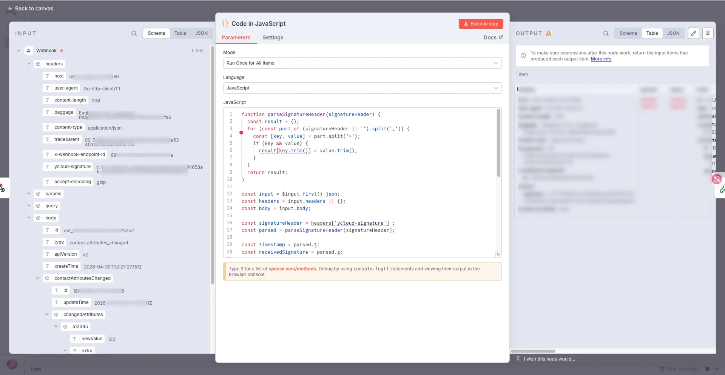The width and height of the screenshot is (725, 375).
Task: Click the special vars/methods link
Action: 292,269
